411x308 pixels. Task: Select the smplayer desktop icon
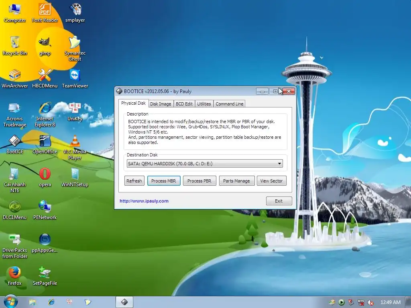(x=75, y=13)
